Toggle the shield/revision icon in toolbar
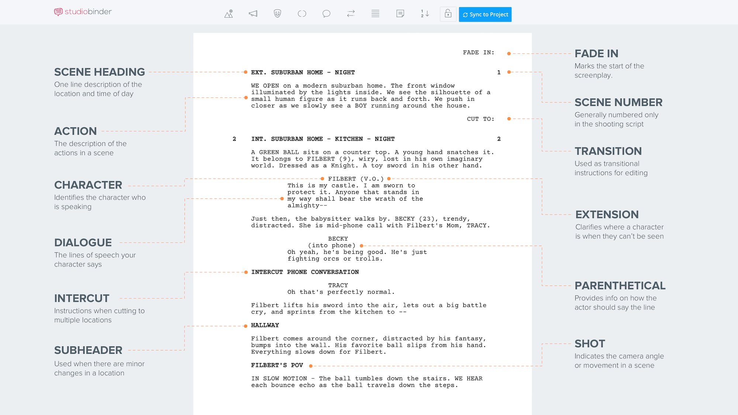Screen dimensions: 738x415 click(x=277, y=14)
